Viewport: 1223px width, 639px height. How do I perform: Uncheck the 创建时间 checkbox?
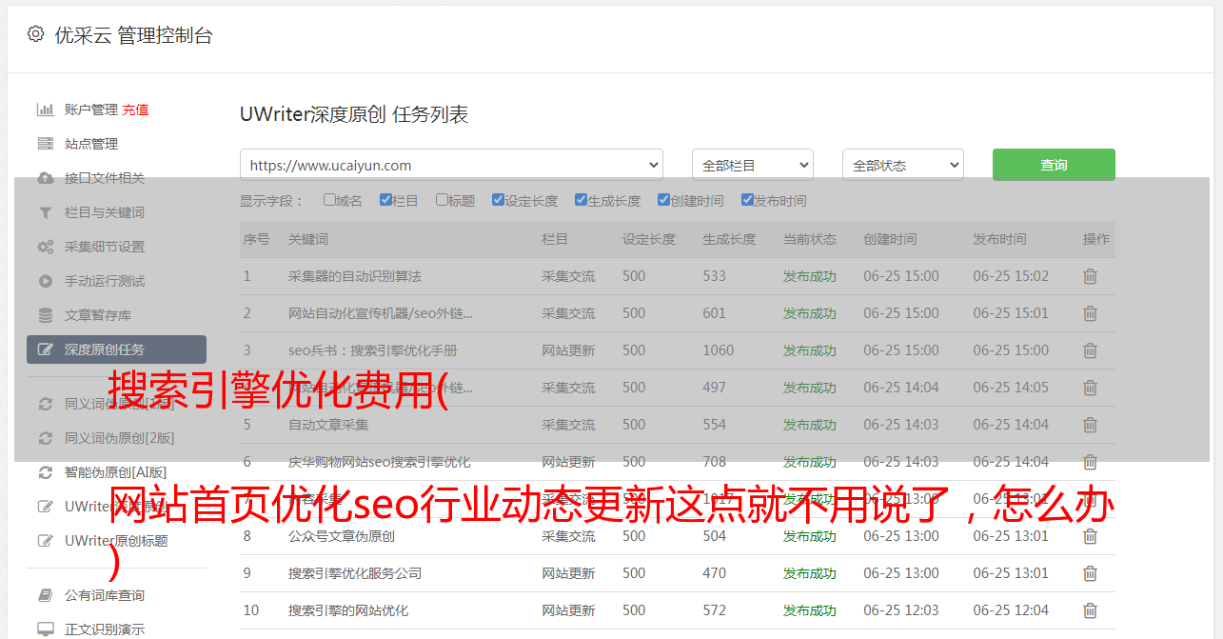click(663, 200)
